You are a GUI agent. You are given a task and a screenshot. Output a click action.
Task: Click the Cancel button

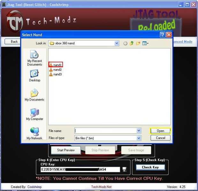(x=160, y=138)
